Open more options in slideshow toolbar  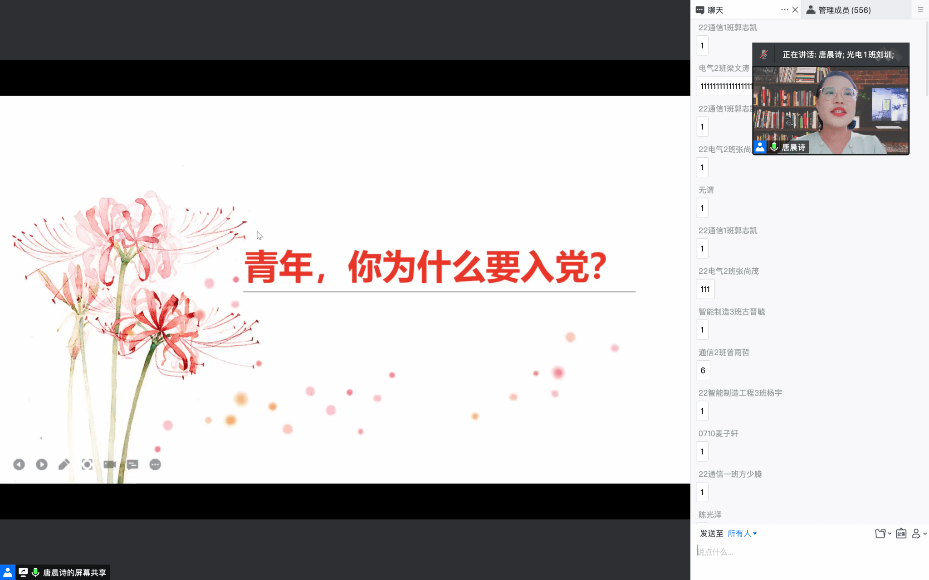tap(155, 464)
